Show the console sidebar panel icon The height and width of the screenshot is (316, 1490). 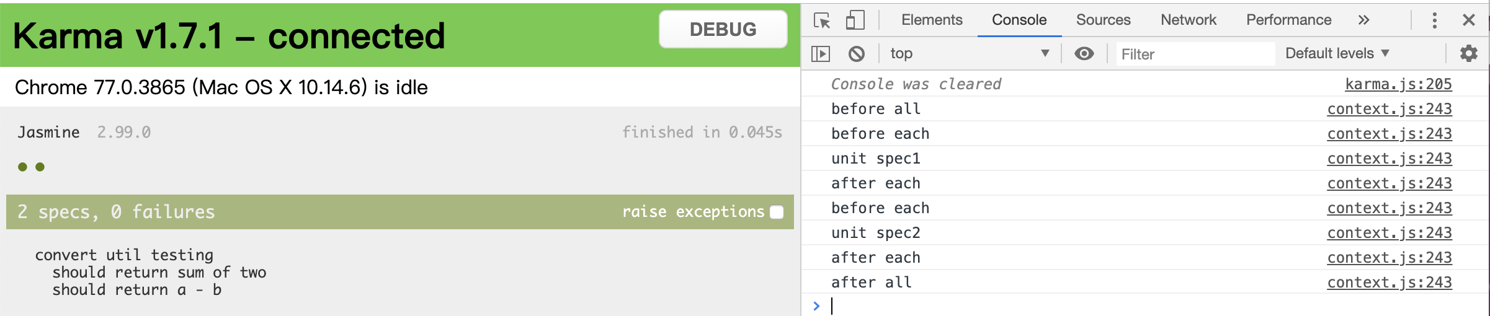(821, 54)
